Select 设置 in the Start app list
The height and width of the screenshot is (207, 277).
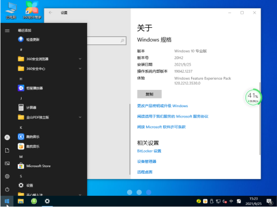[x=29, y=185]
